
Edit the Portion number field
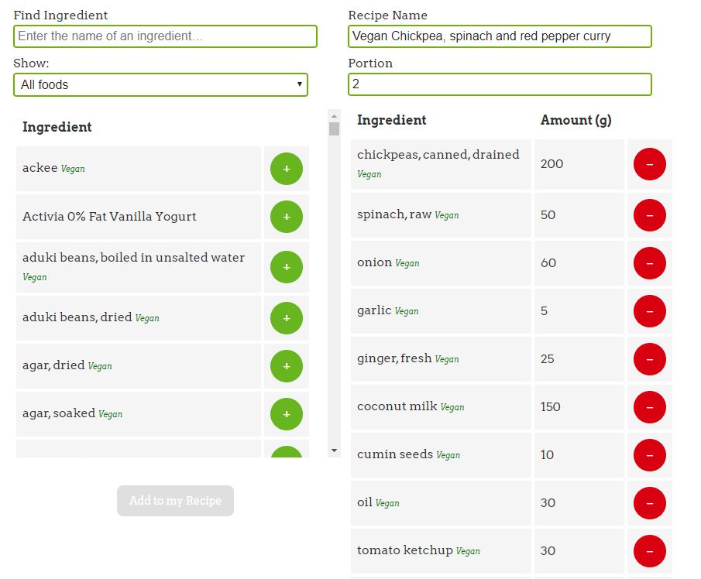pyautogui.click(x=500, y=84)
